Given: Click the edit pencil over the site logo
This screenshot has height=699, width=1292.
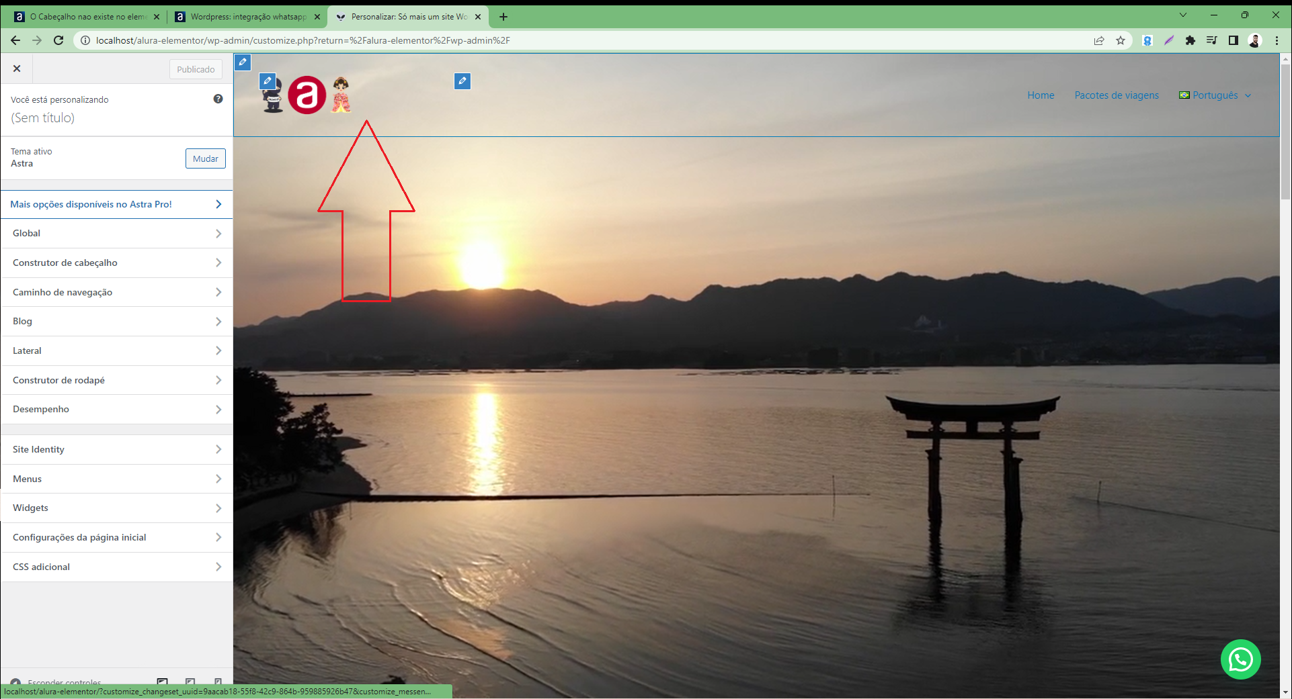Looking at the screenshot, I should pyautogui.click(x=268, y=81).
